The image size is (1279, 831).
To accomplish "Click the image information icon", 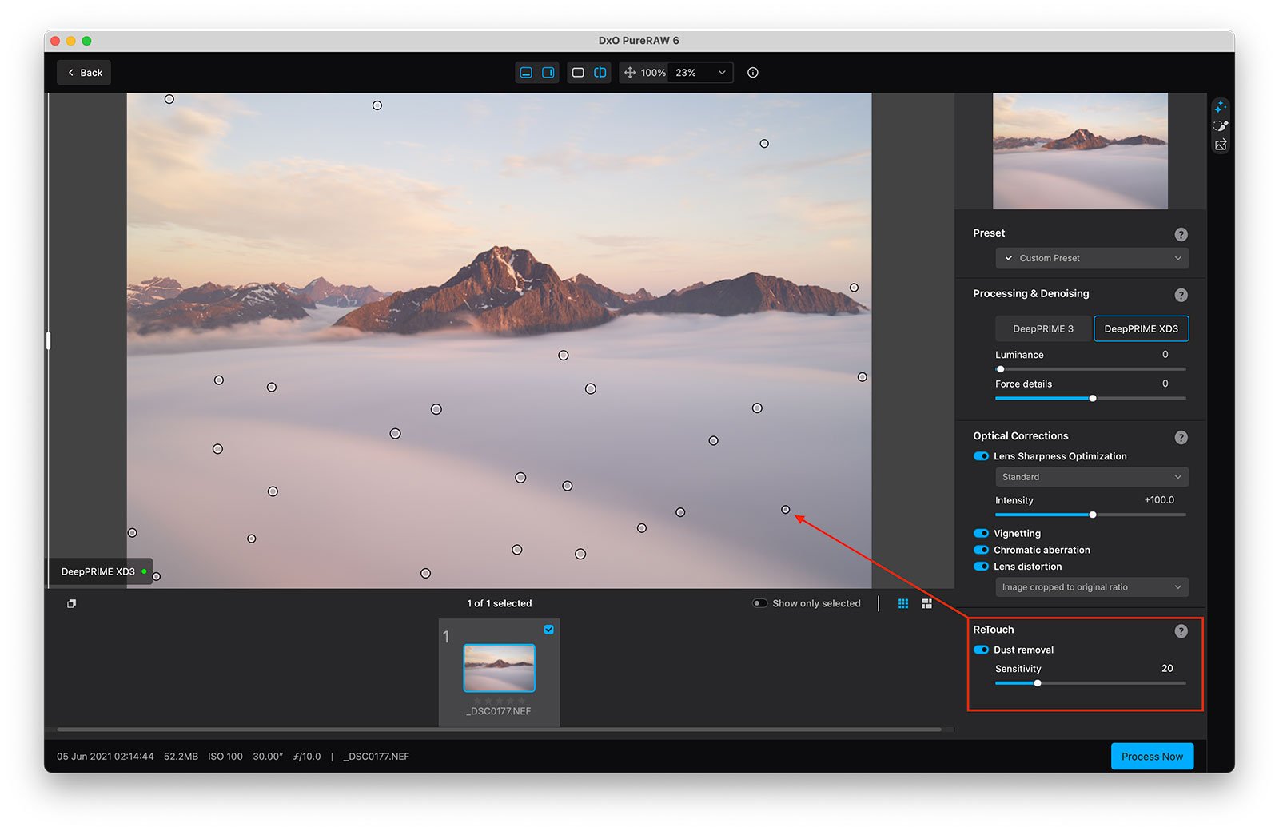I will (752, 73).
